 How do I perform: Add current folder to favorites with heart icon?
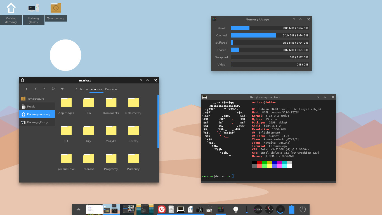(x=62, y=89)
